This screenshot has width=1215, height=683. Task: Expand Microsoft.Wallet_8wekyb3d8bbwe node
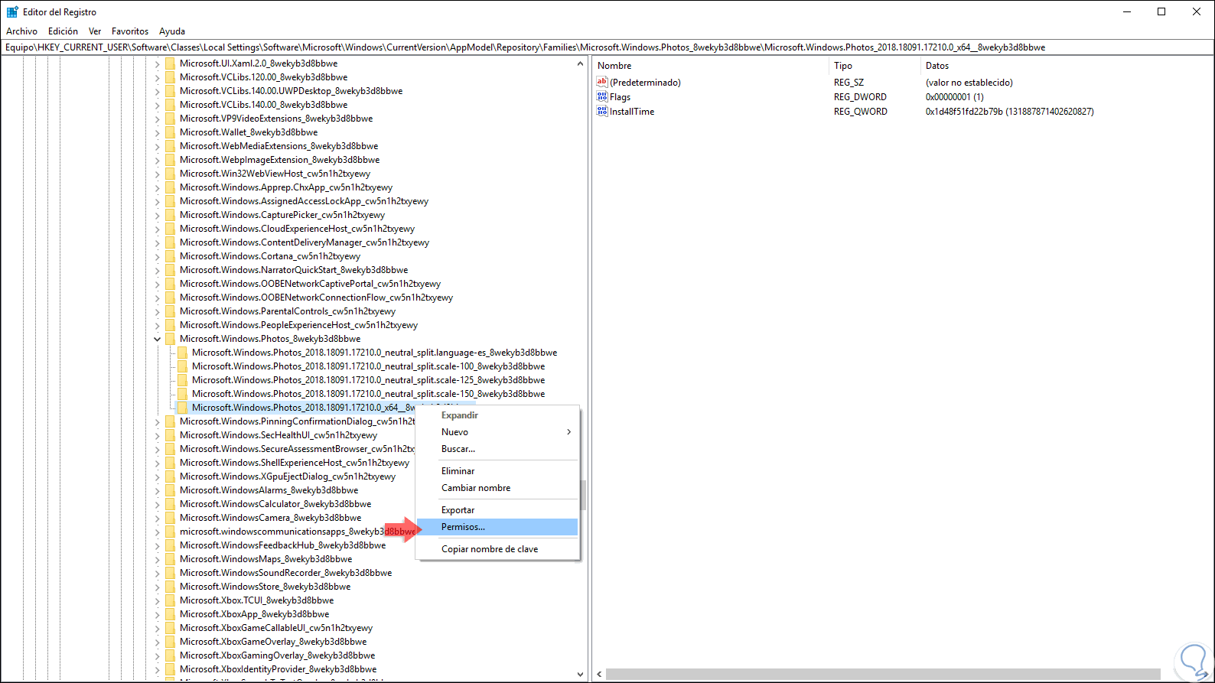(158, 132)
